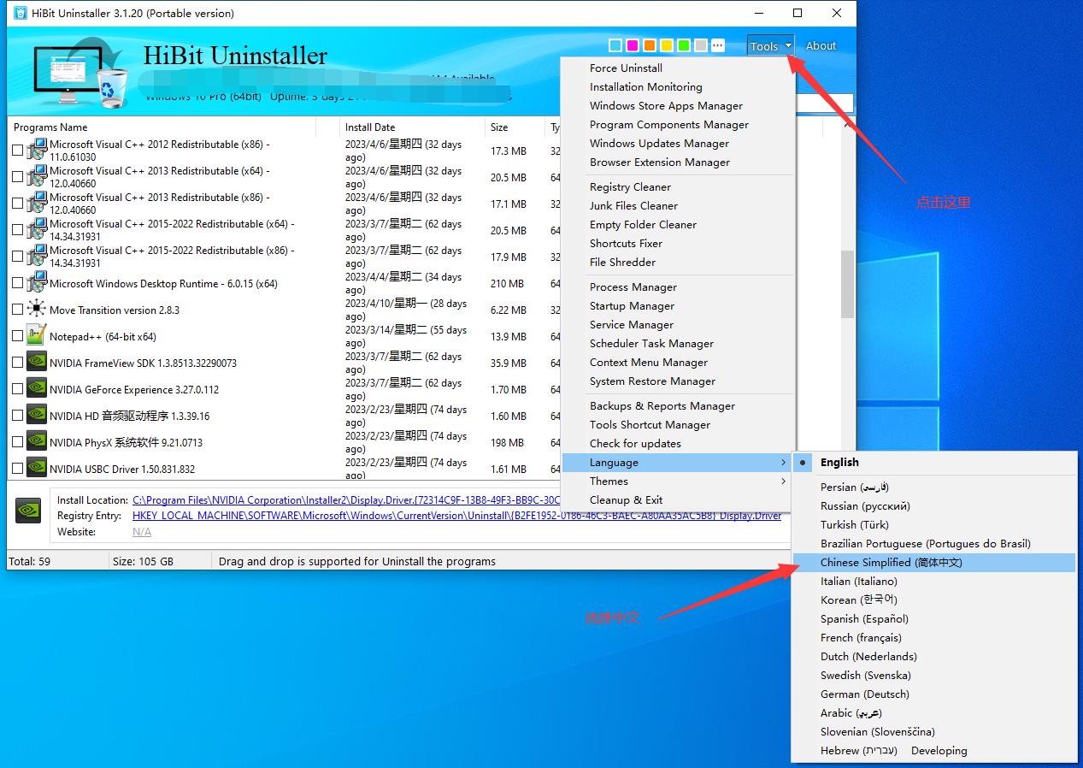Viewport: 1083px width, 768px height.
Task: Tick the Move Transition version 2.8.3 checkbox
Action: (x=18, y=310)
